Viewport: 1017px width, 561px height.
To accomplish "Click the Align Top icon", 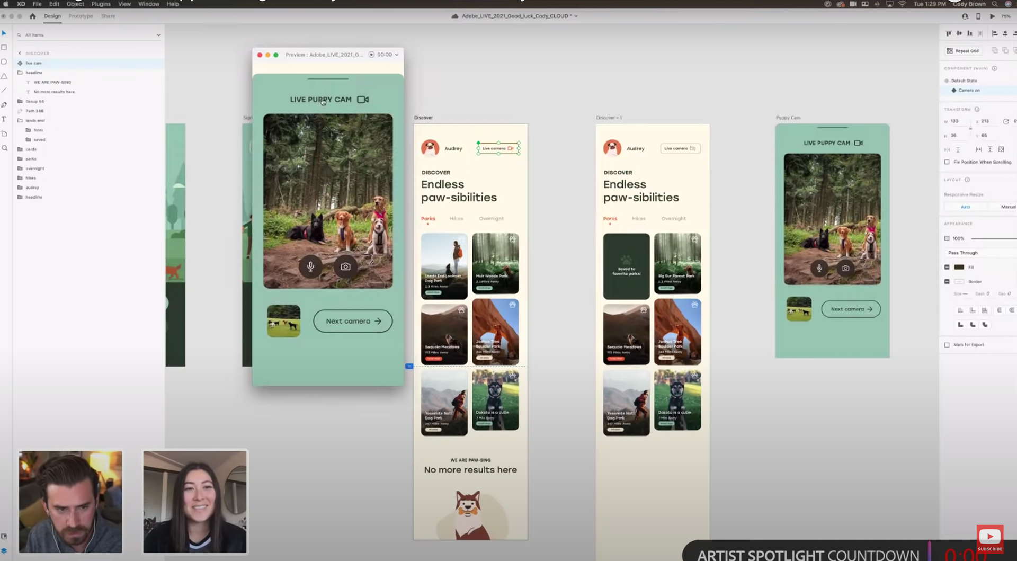I will [x=948, y=33].
